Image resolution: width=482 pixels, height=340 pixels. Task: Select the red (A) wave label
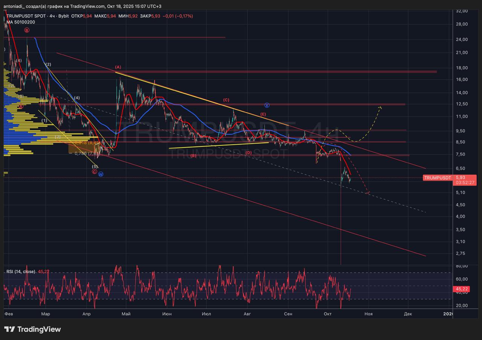pos(118,67)
